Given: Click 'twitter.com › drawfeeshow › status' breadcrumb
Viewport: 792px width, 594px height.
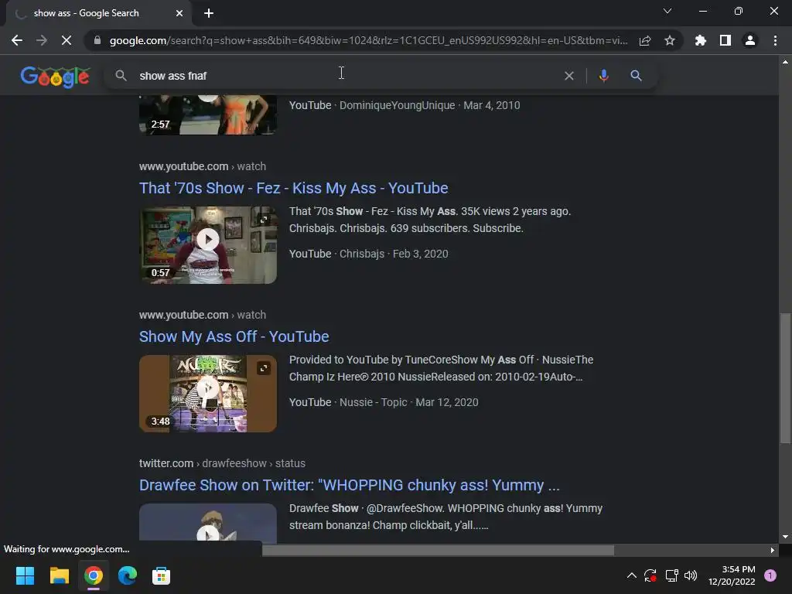Looking at the screenshot, I should point(222,463).
